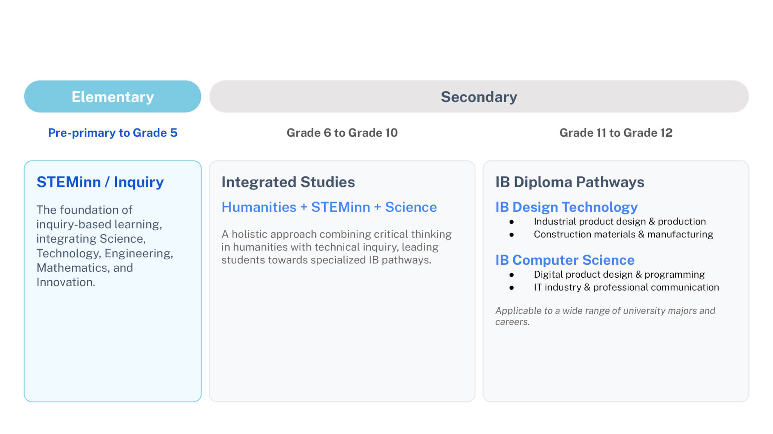Click Digital product design & programming bullet
773x434 pixels.
(x=619, y=274)
